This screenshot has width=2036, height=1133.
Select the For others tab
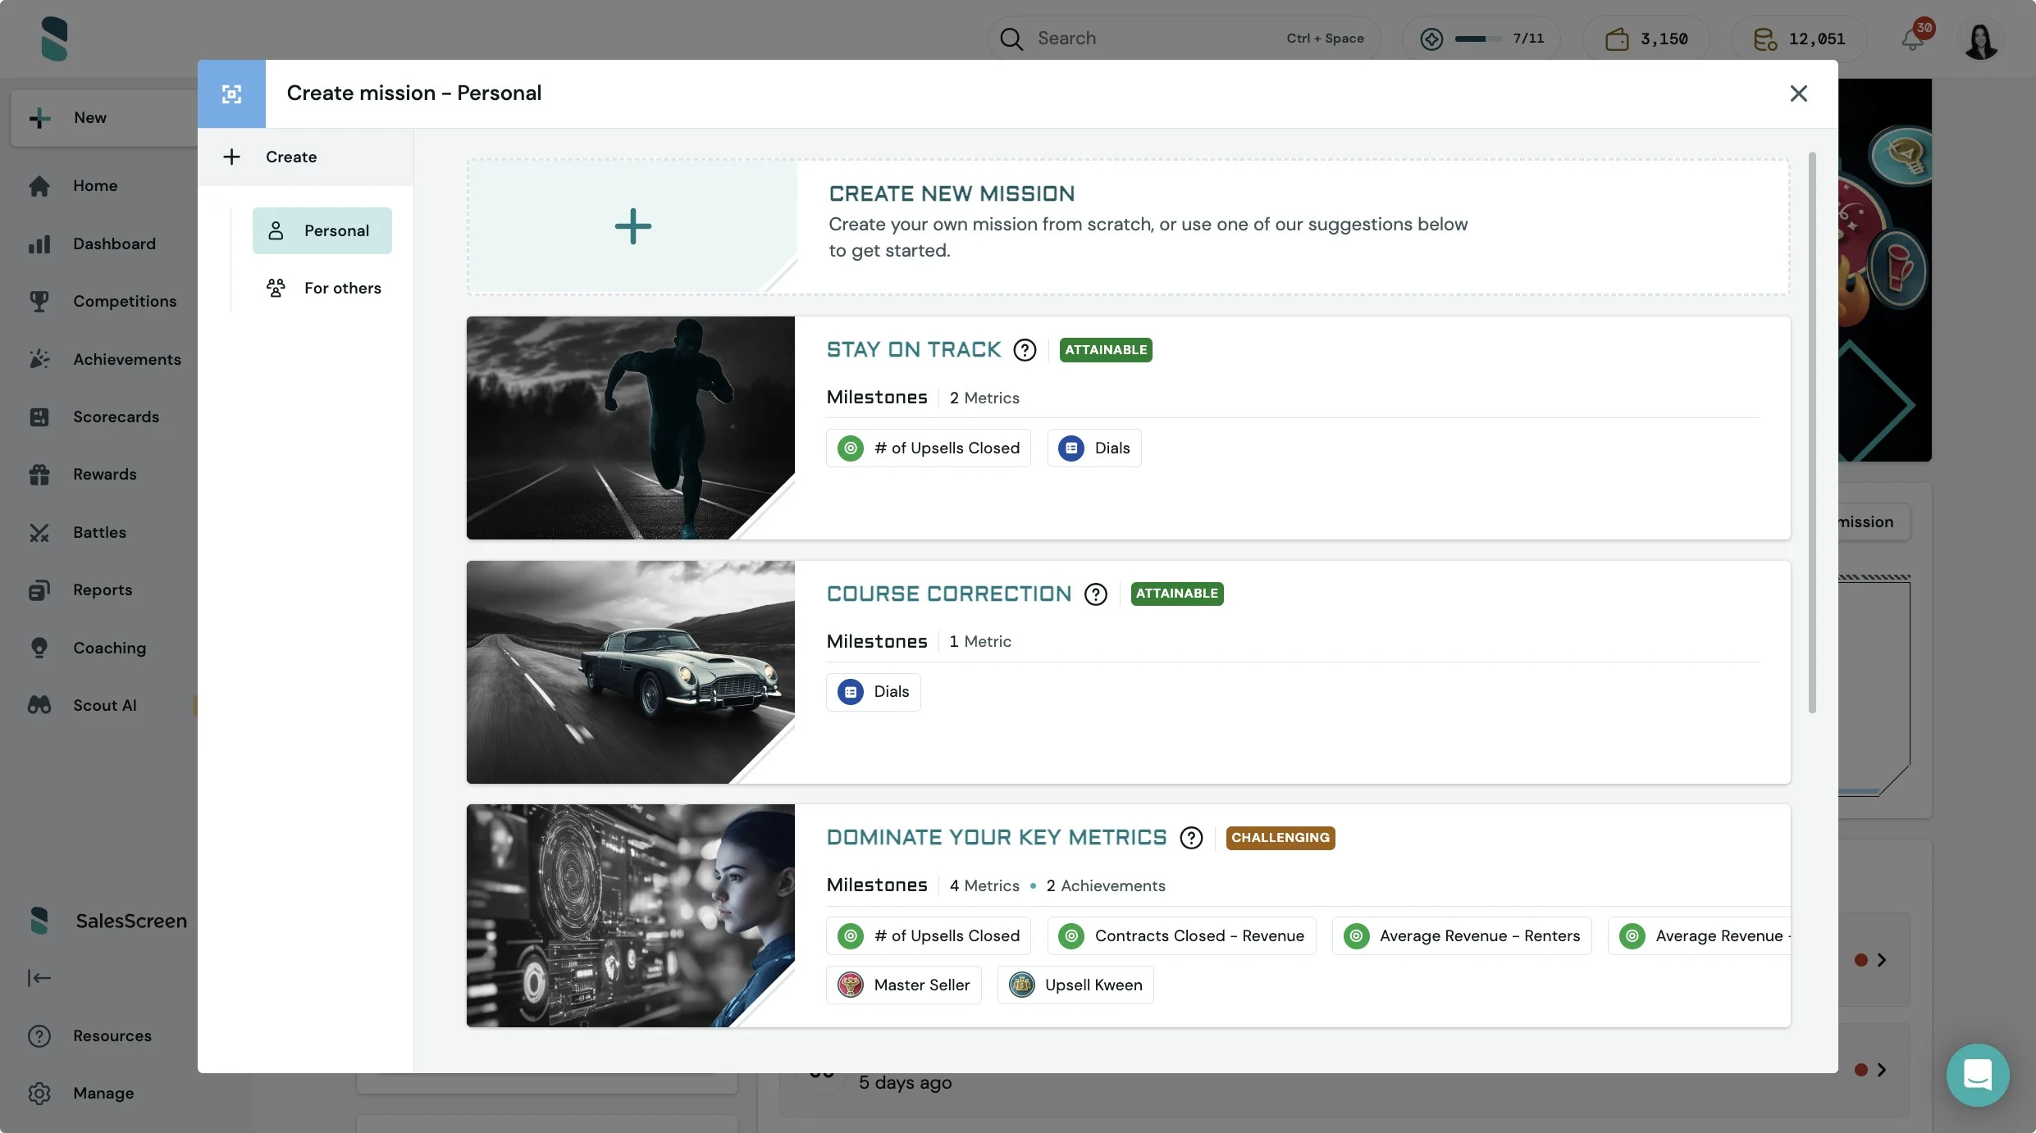(322, 288)
